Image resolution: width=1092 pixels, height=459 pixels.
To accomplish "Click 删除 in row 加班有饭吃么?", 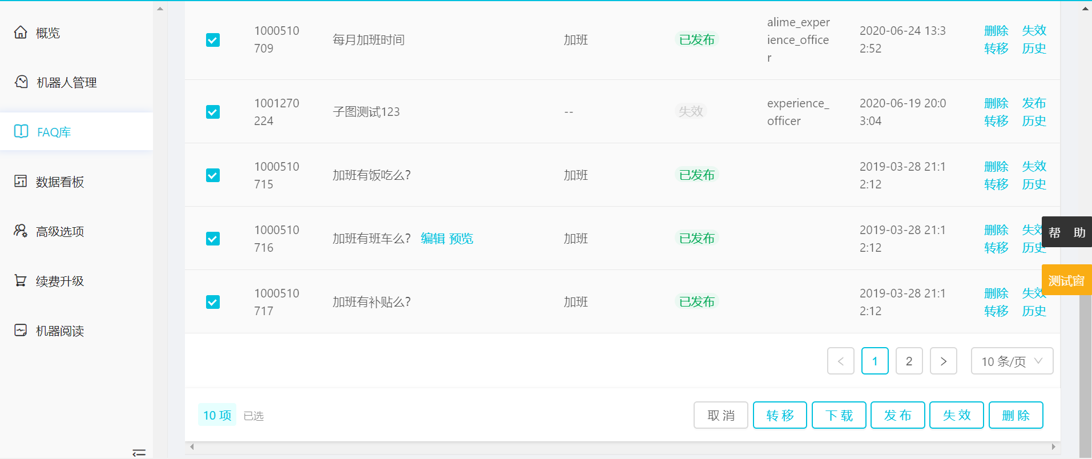I will coord(996,167).
